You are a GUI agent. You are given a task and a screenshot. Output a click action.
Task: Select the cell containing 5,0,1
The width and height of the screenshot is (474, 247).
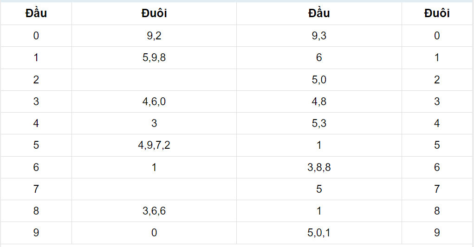pos(319,233)
